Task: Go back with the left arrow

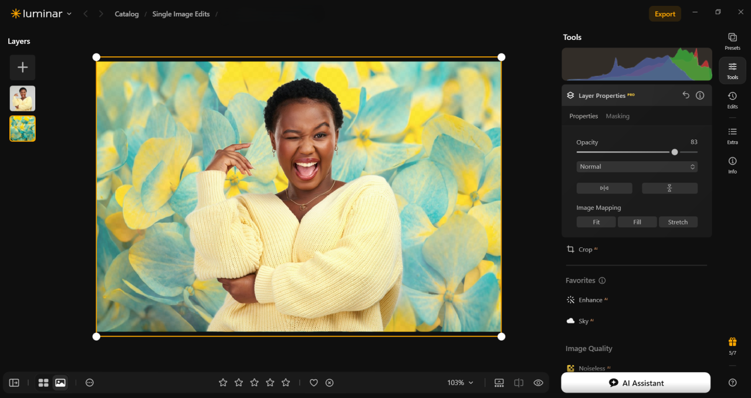Action: click(x=86, y=13)
